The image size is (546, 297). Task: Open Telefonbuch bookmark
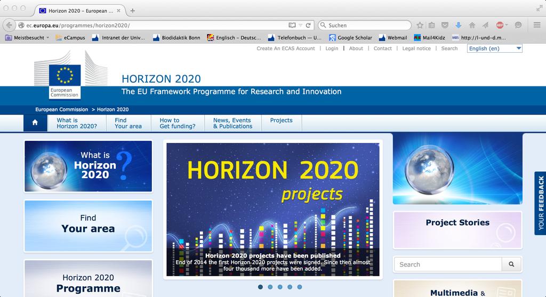[295, 38]
